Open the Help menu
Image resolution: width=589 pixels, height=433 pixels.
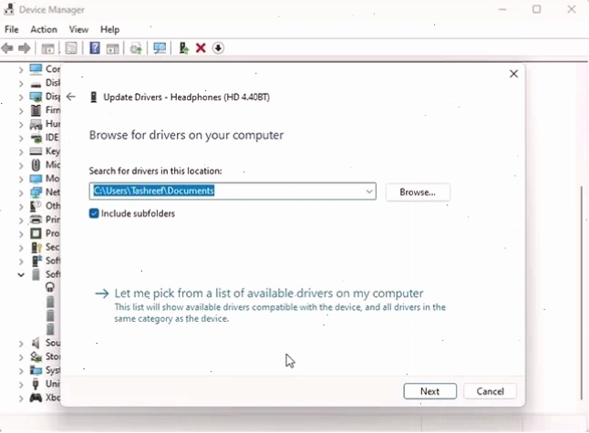coord(109,29)
